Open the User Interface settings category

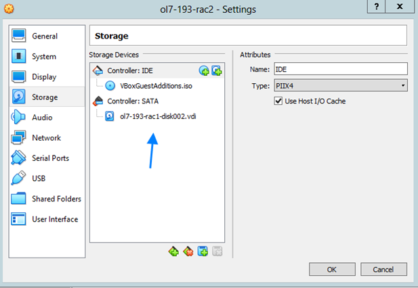click(x=47, y=219)
